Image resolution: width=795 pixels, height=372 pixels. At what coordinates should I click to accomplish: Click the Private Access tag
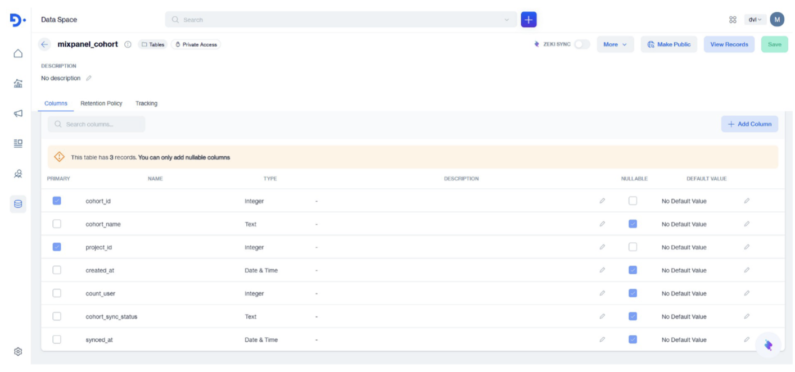point(196,44)
